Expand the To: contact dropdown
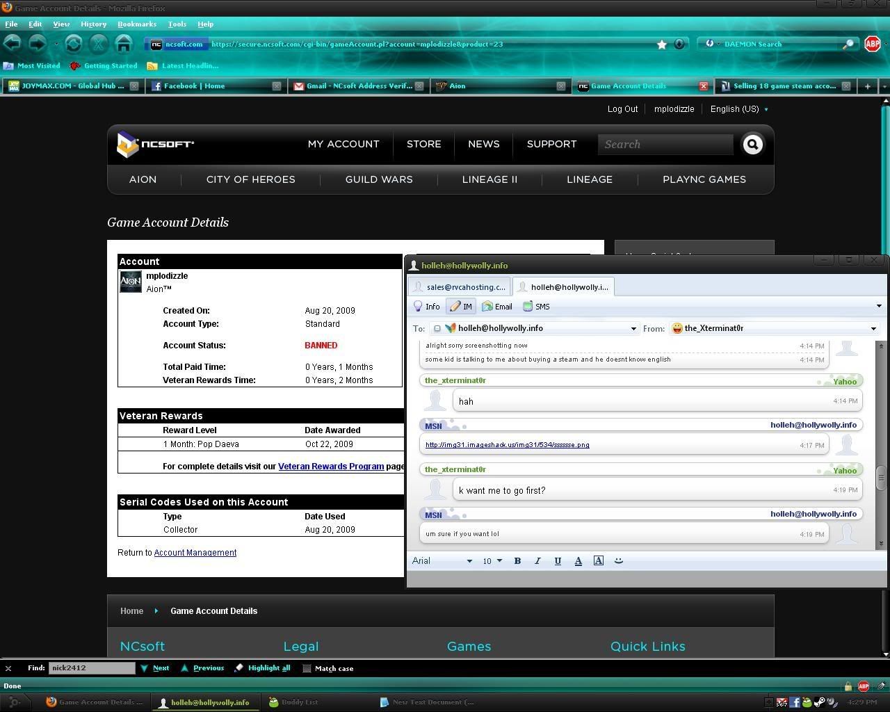 tap(633, 328)
